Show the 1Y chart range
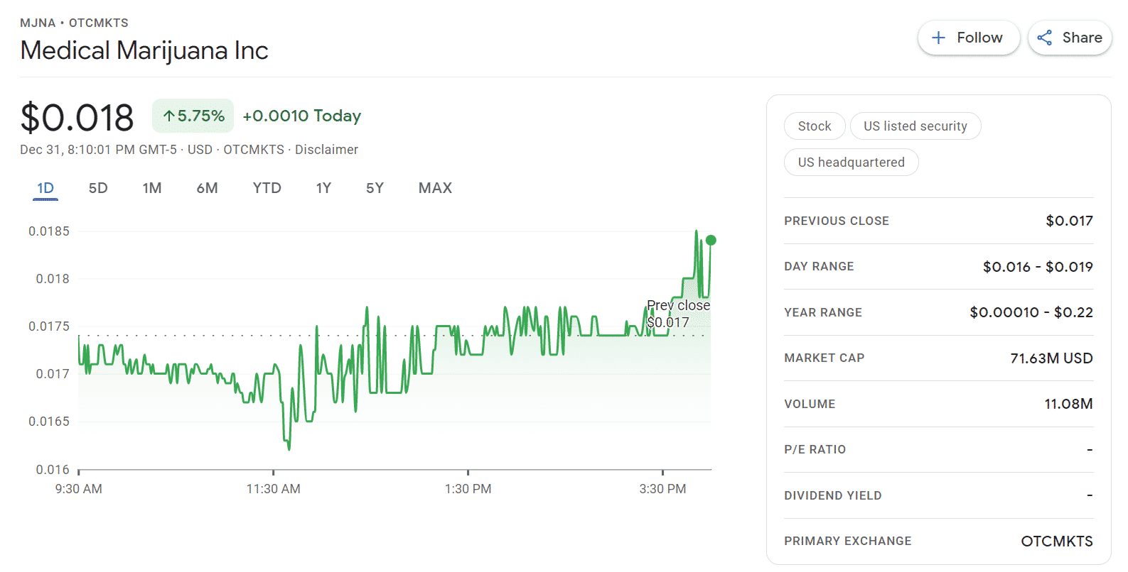The height and width of the screenshot is (572, 1128). [x=323, y=188]
